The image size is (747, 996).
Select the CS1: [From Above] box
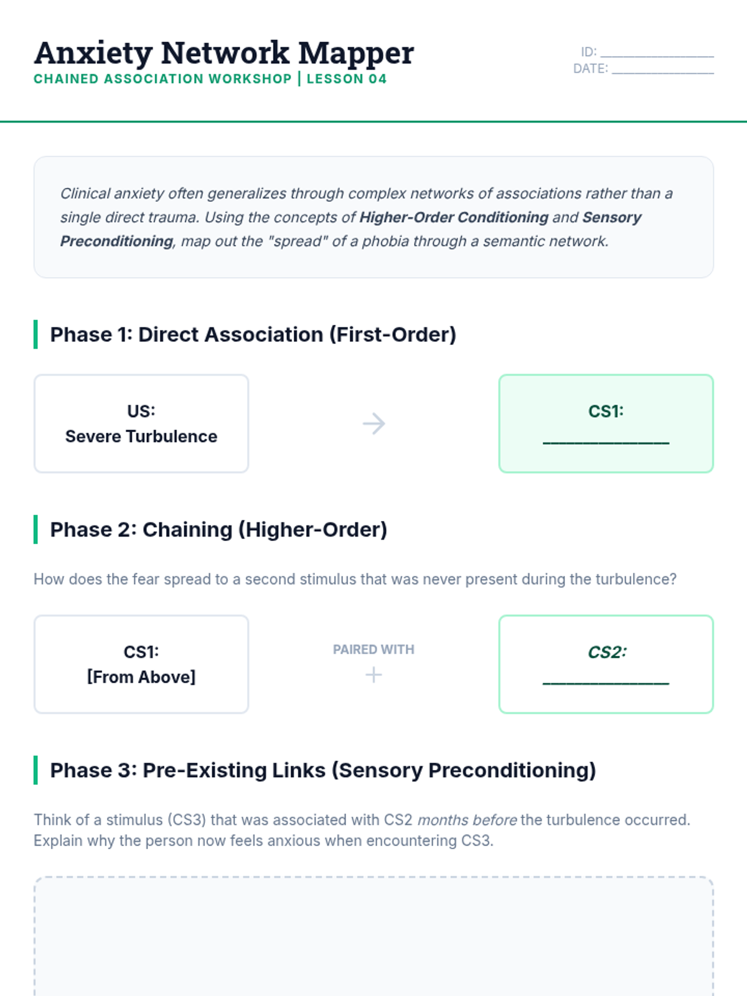141,664
